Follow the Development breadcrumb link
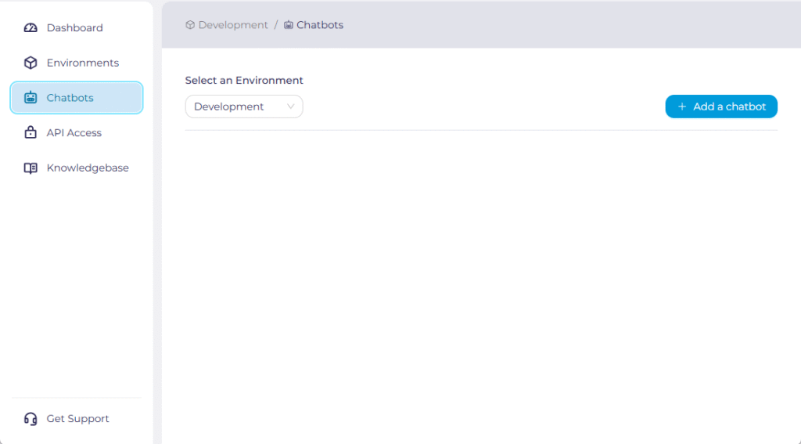This screenshot has width=801, height=444. pos(233,25)
